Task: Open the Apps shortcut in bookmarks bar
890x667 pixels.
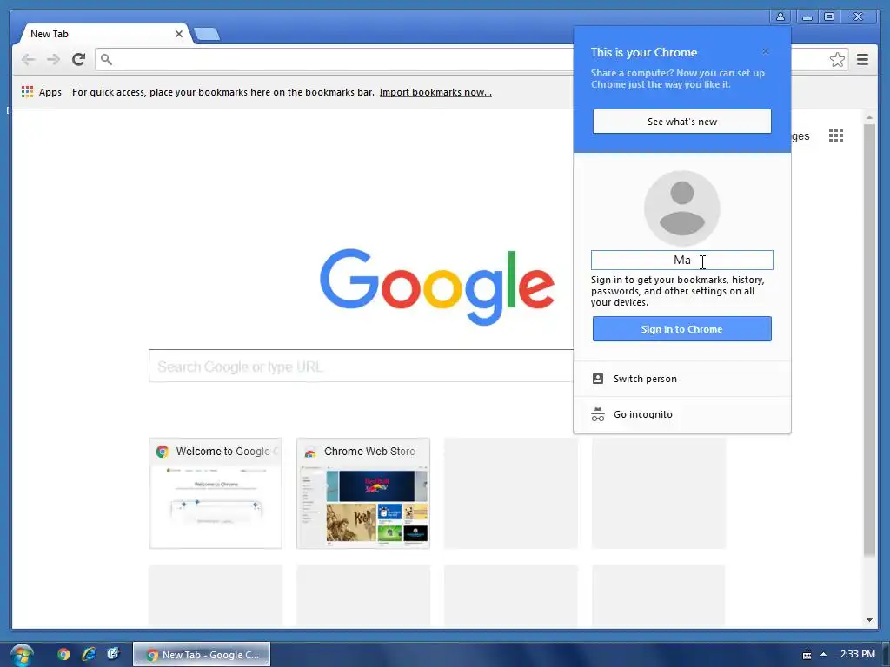Action: coord(42,92)
